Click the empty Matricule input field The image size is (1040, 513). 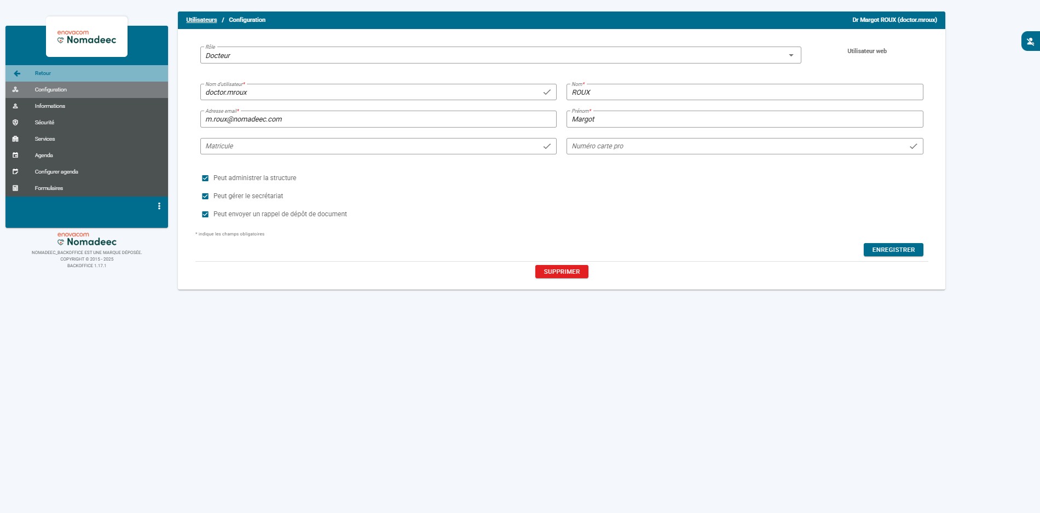click(378, 146)
